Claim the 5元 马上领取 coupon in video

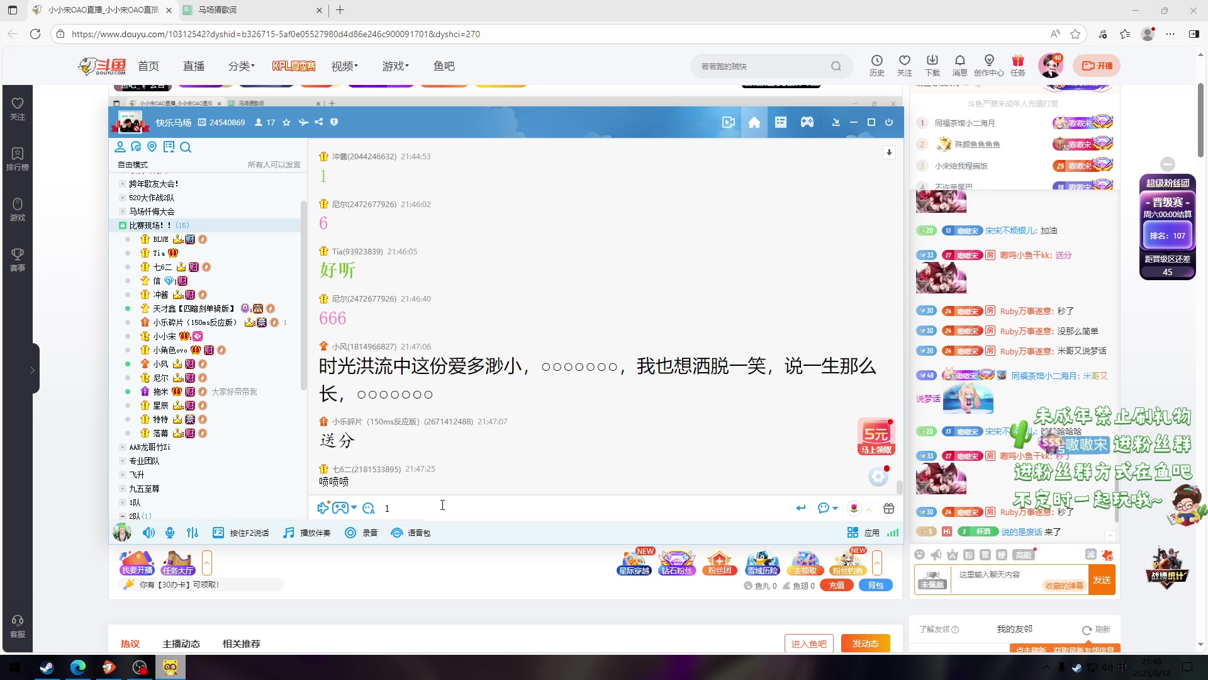point(876,436)
